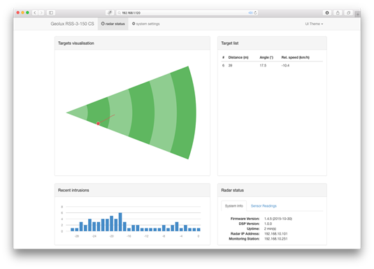Click the Rel. speed (km/h) column header
The width and height of the screenshot is (374, 269).
coord(295,57)
